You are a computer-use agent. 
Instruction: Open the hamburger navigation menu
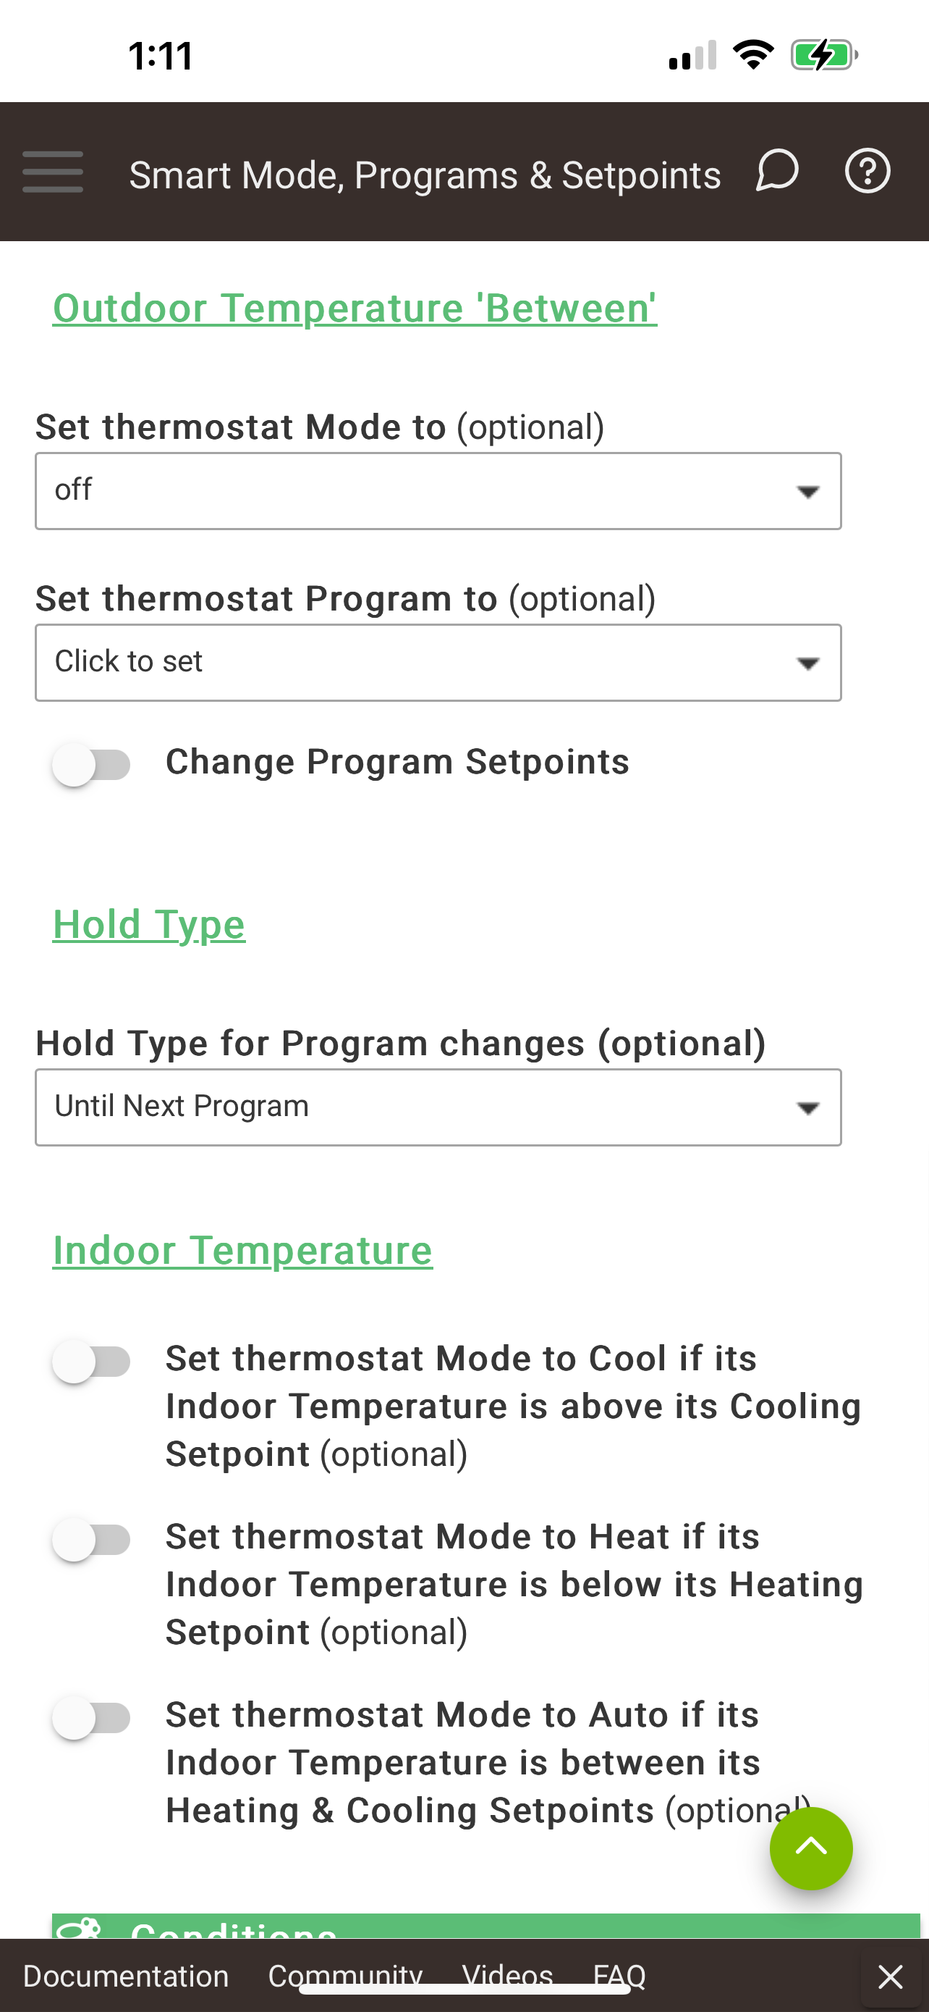tap(52, 172)
